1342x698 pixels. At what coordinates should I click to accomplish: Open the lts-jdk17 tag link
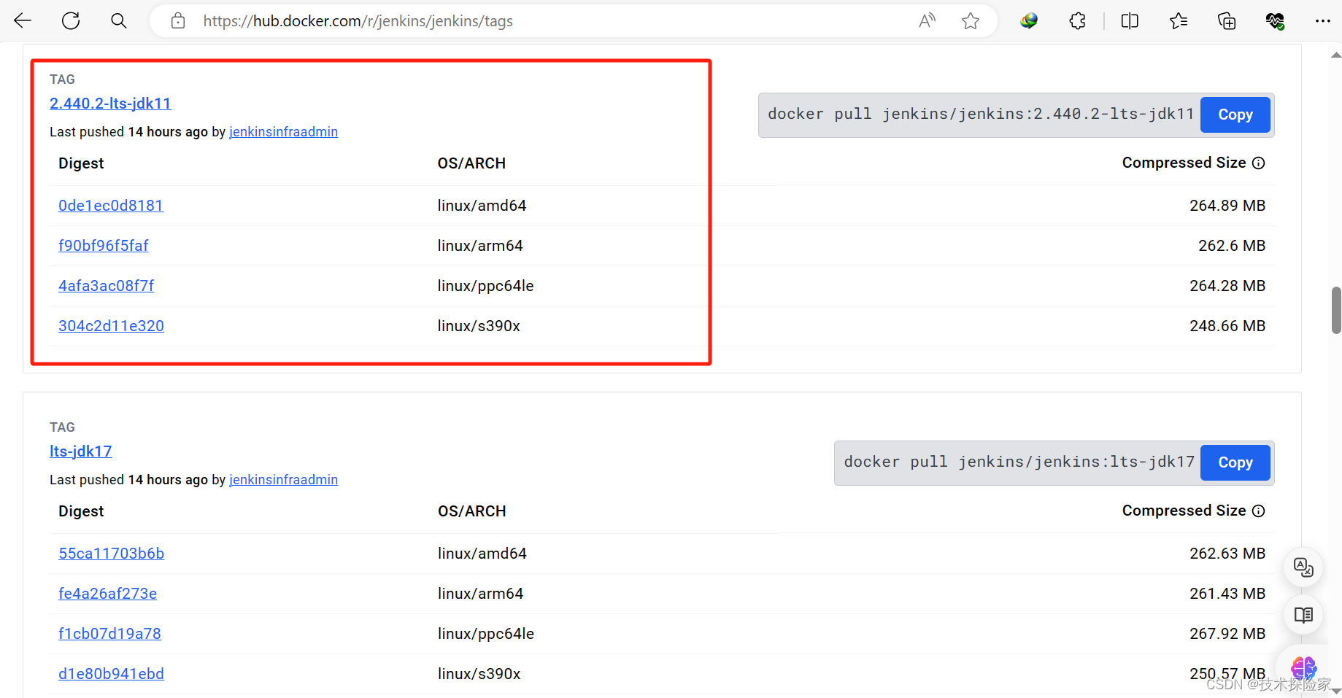pos(81,451)
